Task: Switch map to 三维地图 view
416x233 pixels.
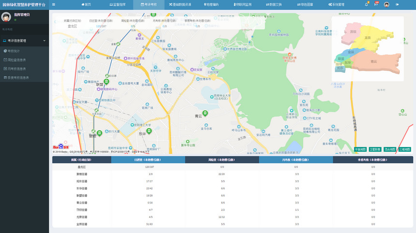Action: click(x=404, y=149)
